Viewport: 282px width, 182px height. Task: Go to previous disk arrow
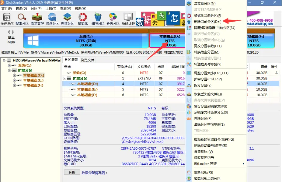(9, 32)
